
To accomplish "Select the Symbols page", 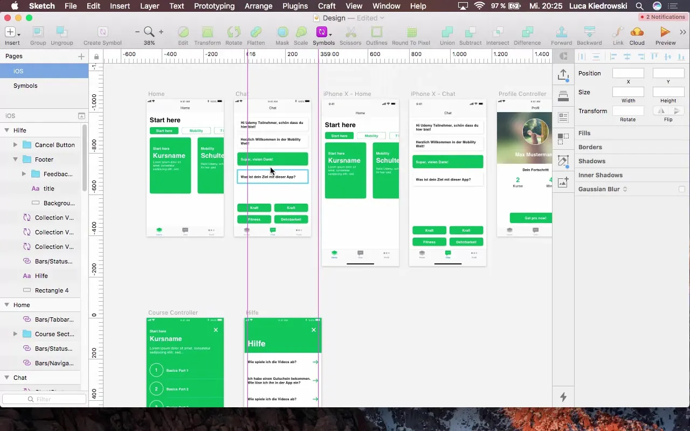I will tap(44, 86).
